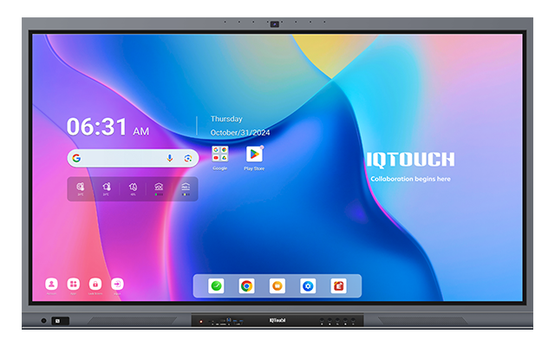Open the Input source icon
555x347 pixels.
[x=117, y=284]
